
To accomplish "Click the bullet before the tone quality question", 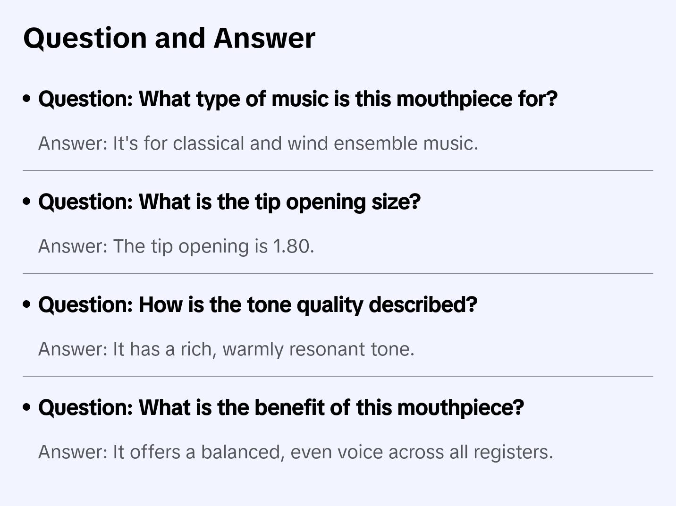I will [27, 305].
